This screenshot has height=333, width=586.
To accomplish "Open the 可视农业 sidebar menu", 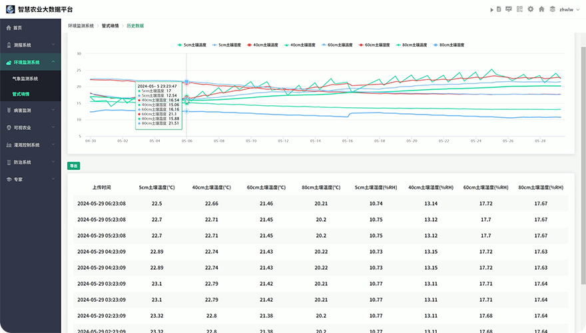I will coord(30,127).
